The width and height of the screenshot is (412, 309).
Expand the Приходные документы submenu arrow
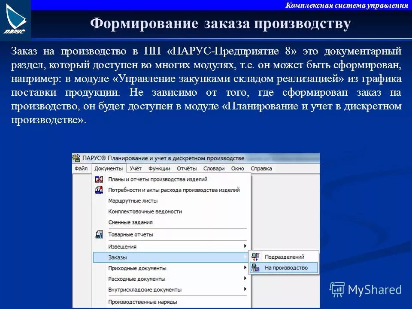pyautogui.click(x=246, y=269)
